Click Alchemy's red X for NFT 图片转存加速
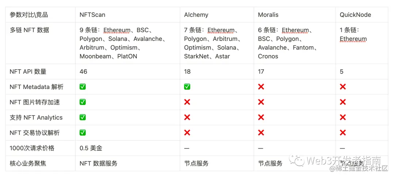This screenshot has width=394, height=178. tap(187, 102)
